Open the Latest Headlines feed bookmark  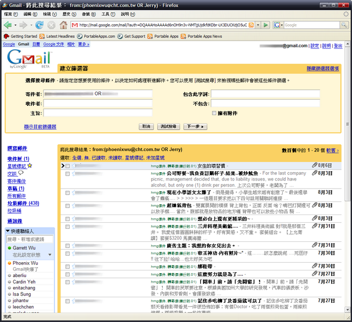click(x=57, y=36)
